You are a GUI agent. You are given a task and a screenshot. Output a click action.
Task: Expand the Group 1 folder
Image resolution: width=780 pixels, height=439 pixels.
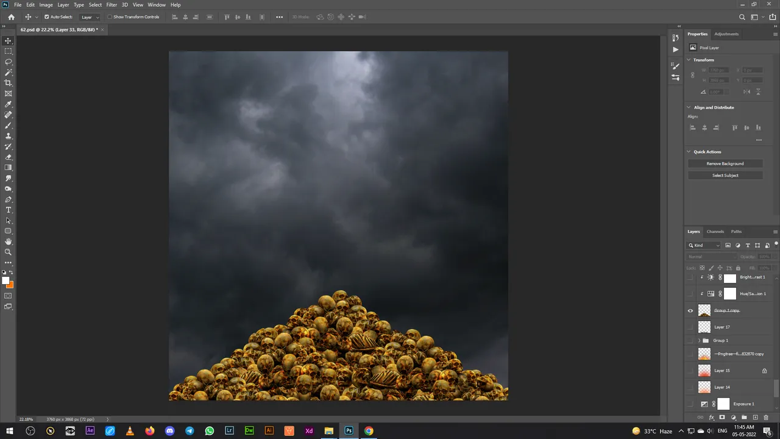pos(699,340)
